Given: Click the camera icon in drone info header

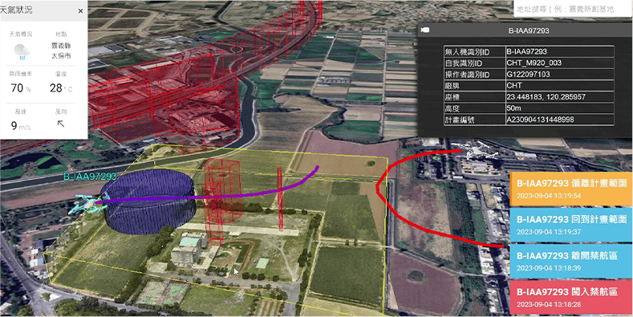Looking at the screenshot, I should tap(424, 30).
